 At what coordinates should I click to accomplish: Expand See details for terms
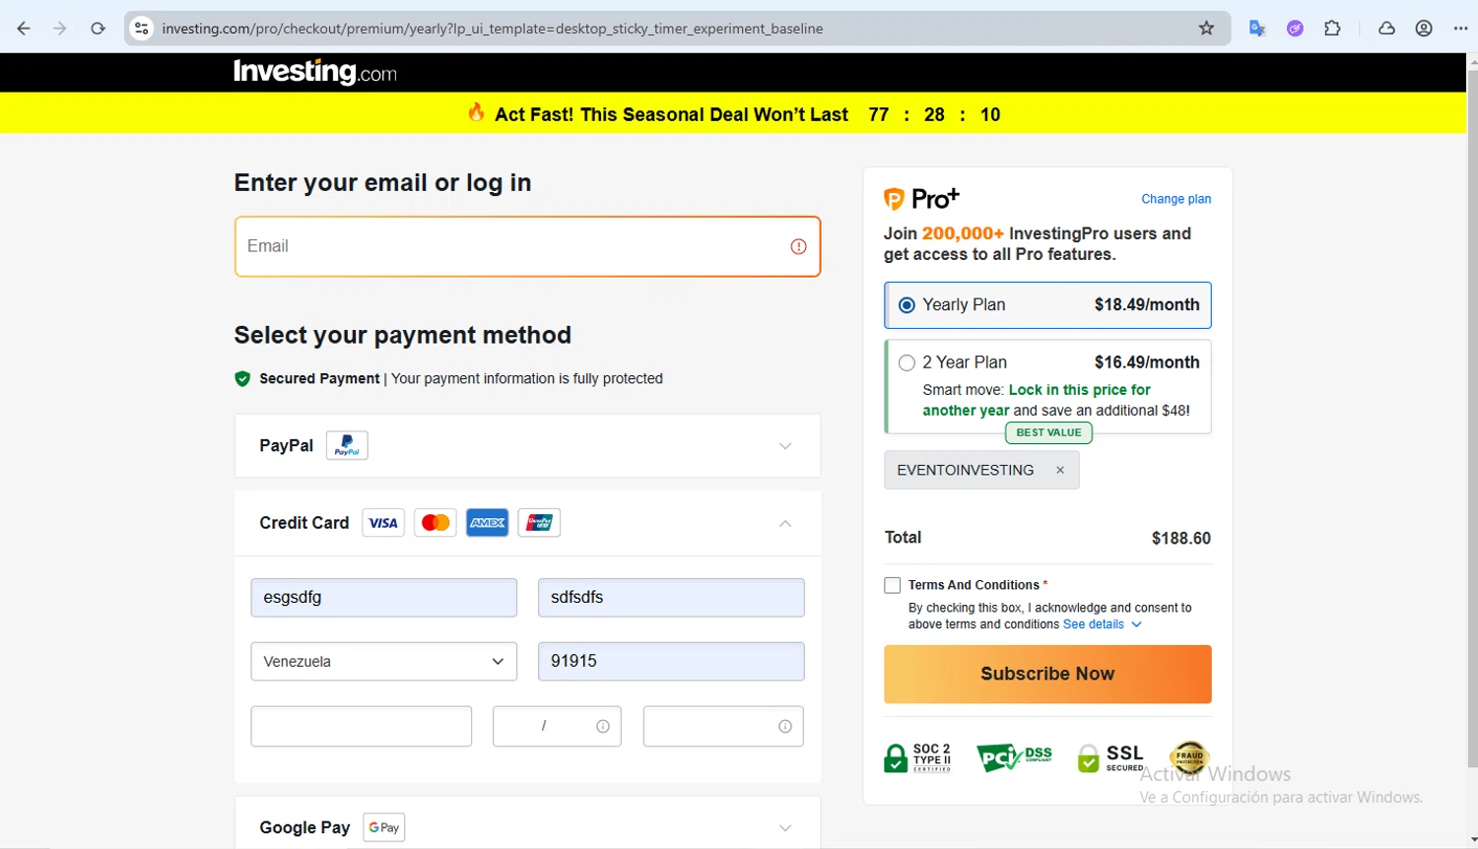(1103, 624)
